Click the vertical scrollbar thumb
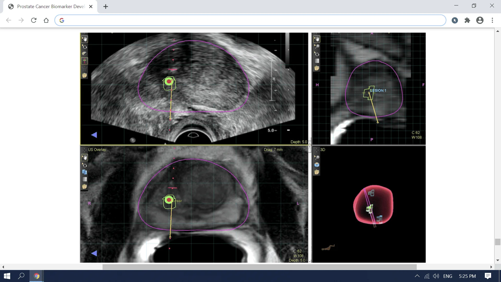Image resolution: width=501 pixels, height=282 pixels. coord(498,242)
